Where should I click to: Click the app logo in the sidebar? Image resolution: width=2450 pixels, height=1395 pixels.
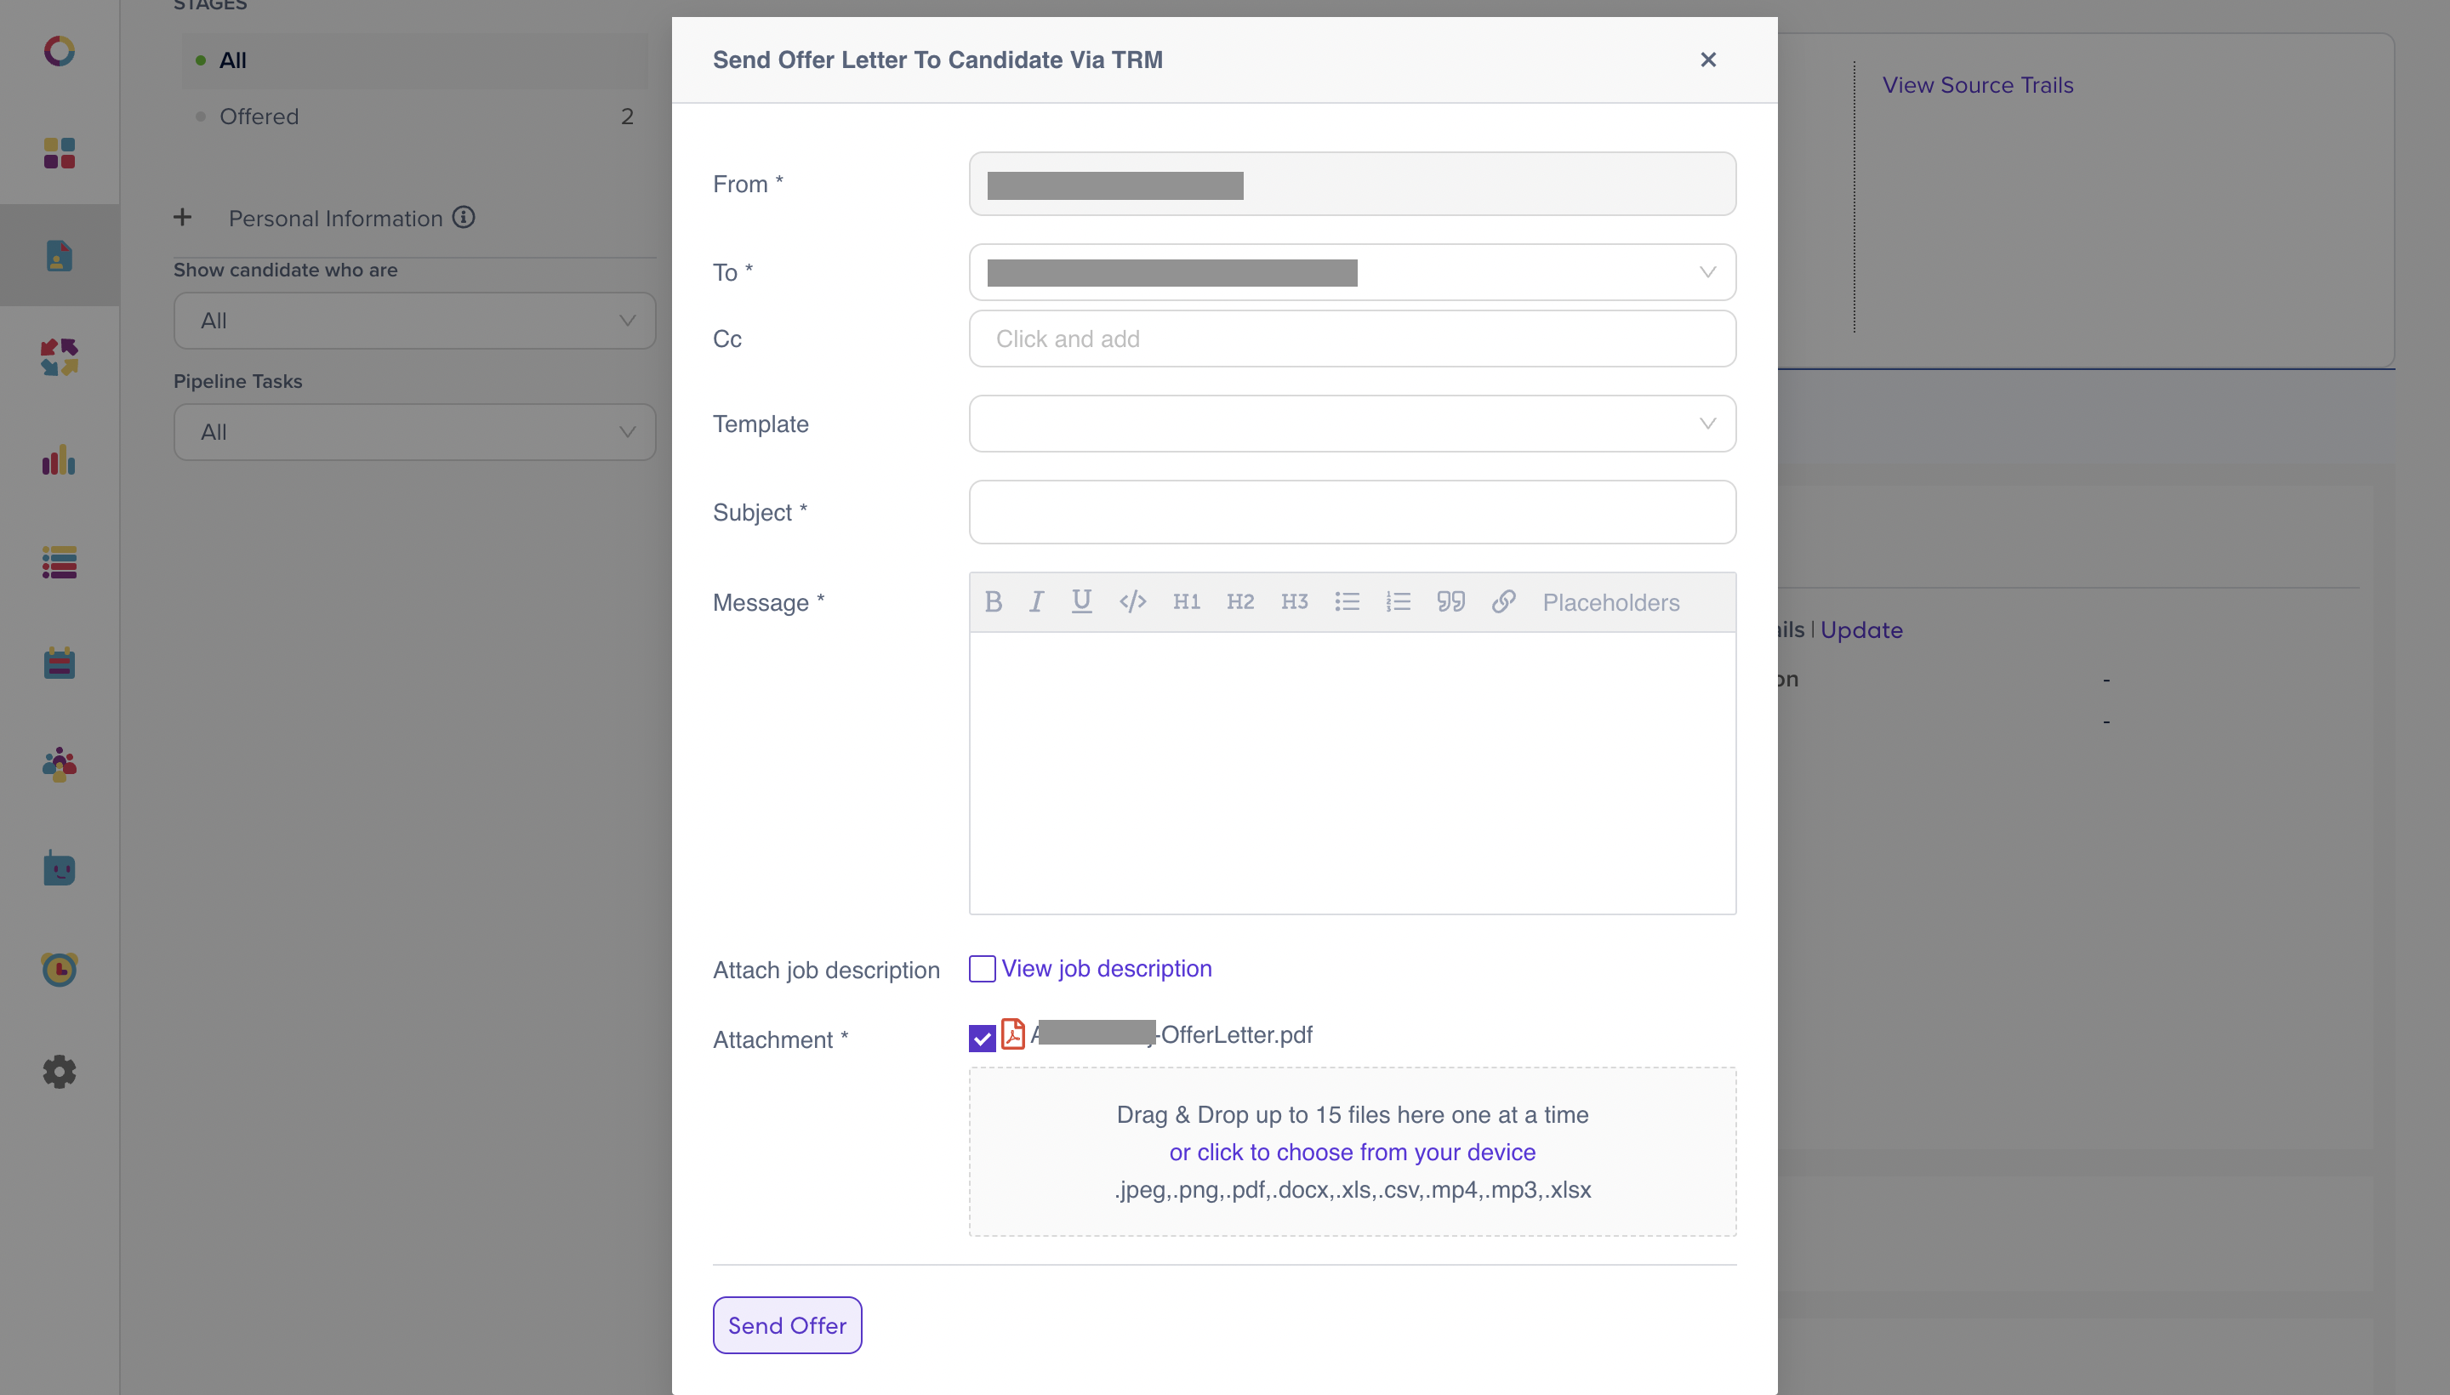[x=60, y=51]
